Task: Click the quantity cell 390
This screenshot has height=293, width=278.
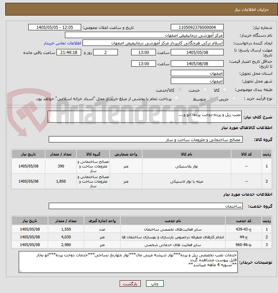Action: point(61,166)
